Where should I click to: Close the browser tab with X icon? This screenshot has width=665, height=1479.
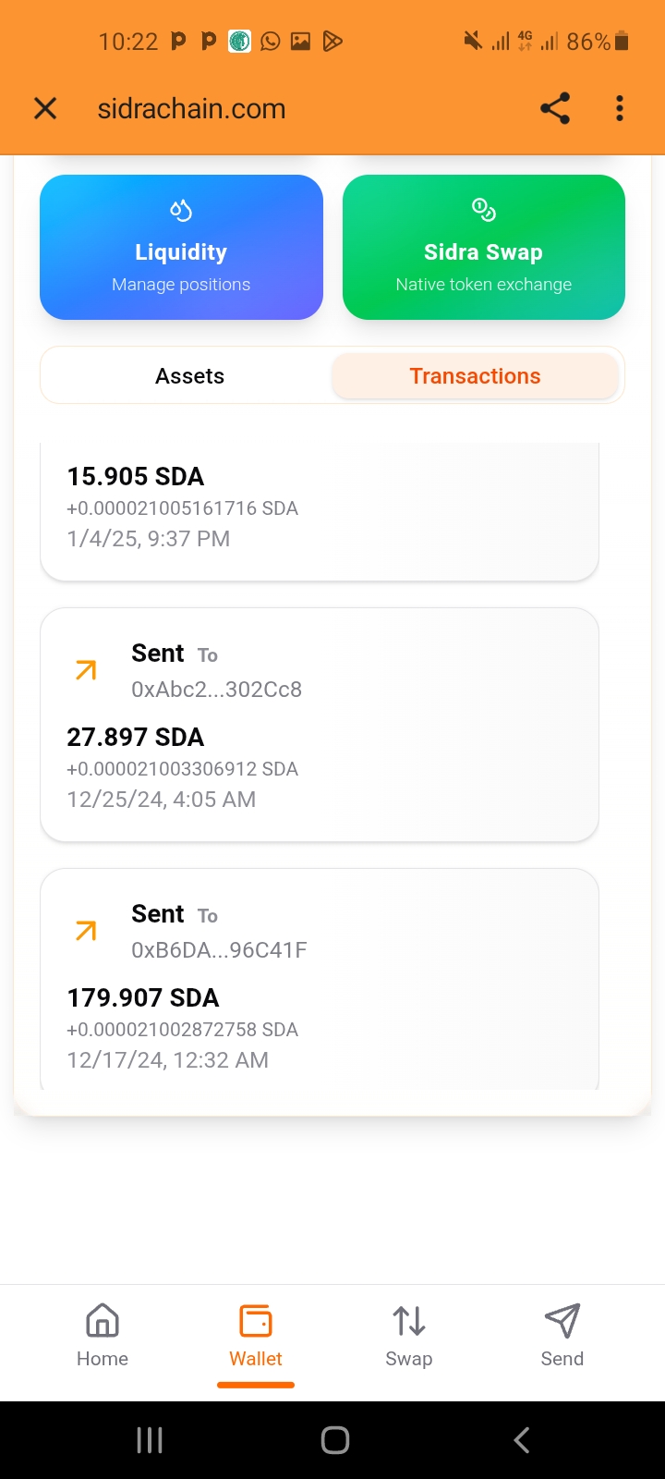pyautogui.click(x=45, y=108)
